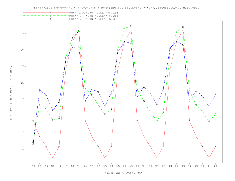This screenshot has height=181, width=235.
Task: Click x-axis tick label 69
Action: point(183,166)
